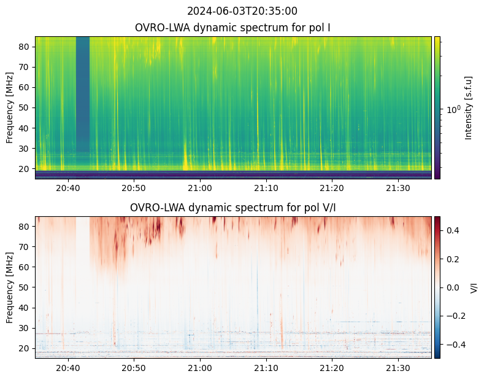Screen dimensions: 484x379
Task: Click the Frequency [MHz] label of bottom plot
Action: [9, 287]
